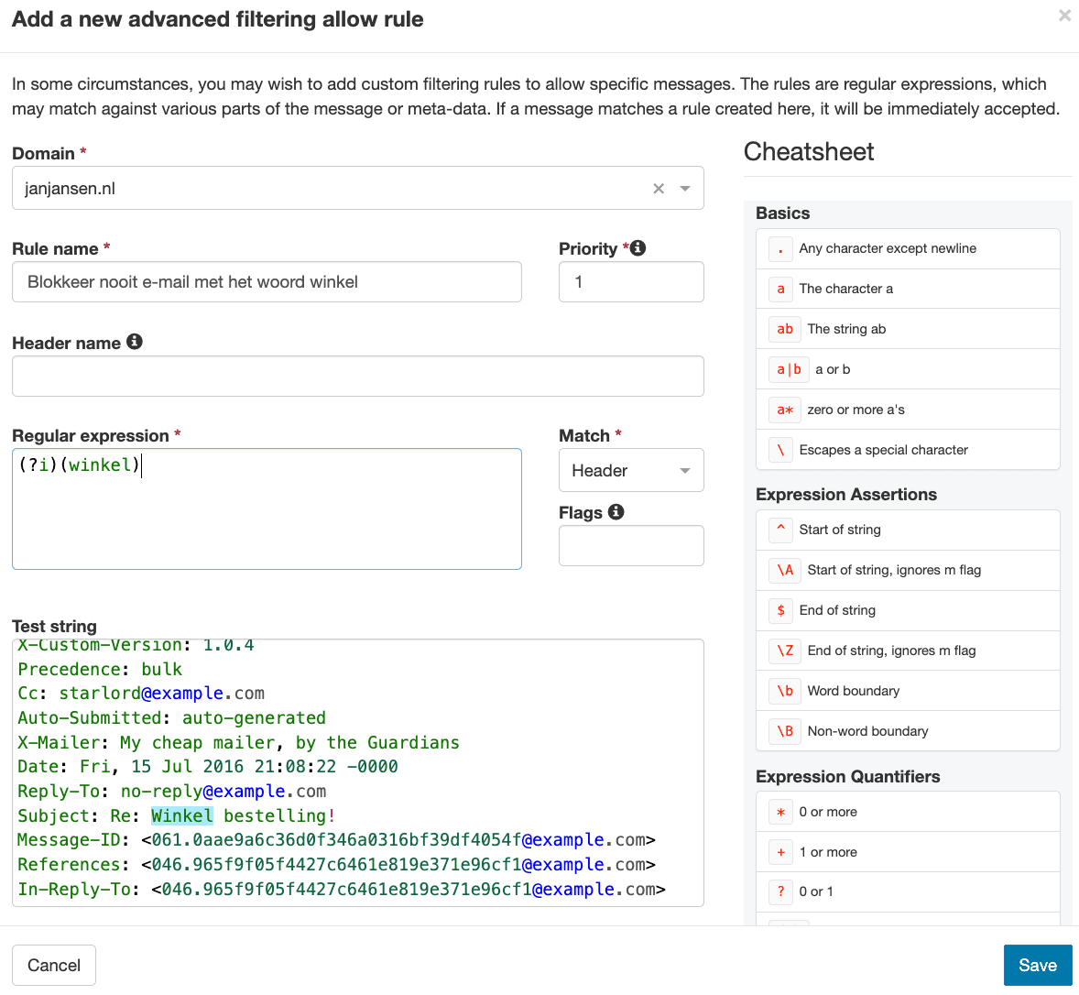Click the Flags input field
This screenshot has height=995, width=1079.
click(630, 546)
